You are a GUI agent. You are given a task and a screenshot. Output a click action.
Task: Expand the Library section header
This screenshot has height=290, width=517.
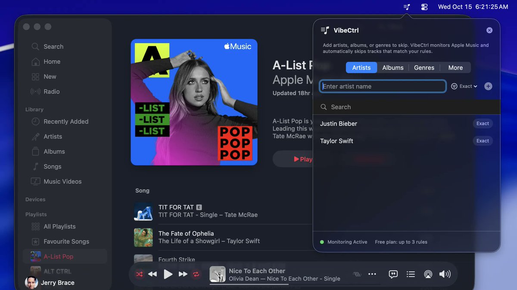pos(34,110)
